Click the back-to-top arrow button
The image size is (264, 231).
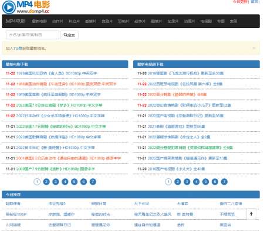click(251, 214)
